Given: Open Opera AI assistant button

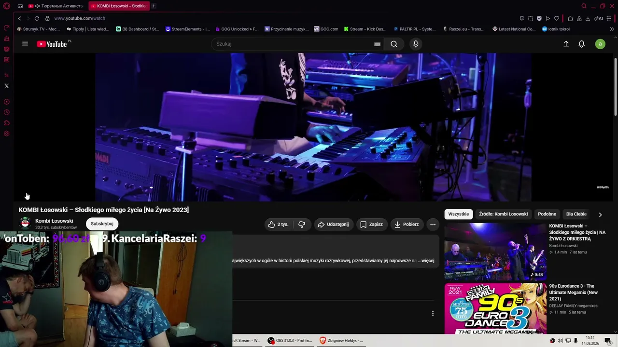Looking at the screenshot, I should click(x=599, y=18).
